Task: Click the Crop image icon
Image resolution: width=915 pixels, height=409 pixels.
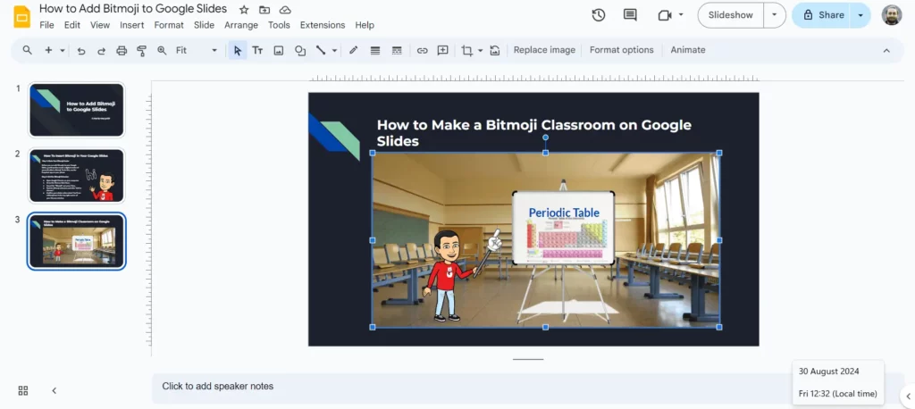Action: 466,51
